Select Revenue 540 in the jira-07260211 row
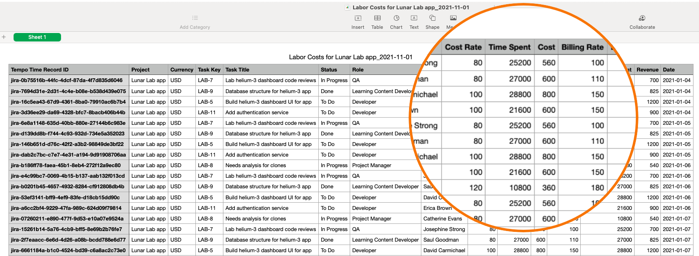Viewport: 699px width, 256px height. (647, 218)
